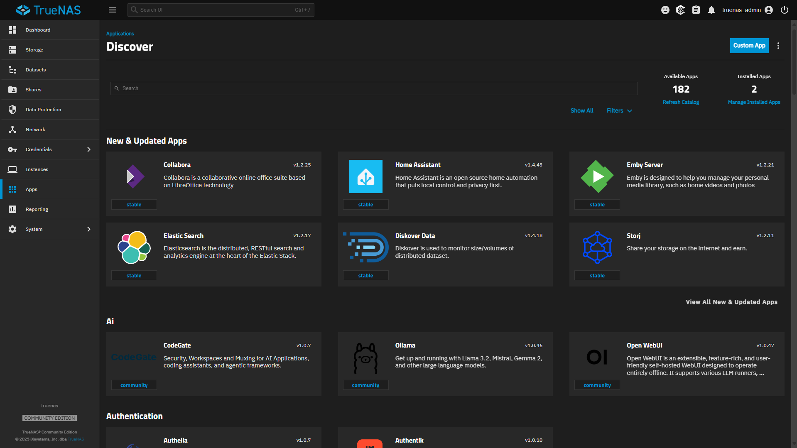This screenshot has height=448, width=797.
Task: Click the Elastic Search app logo
Action: pos(134,247)
